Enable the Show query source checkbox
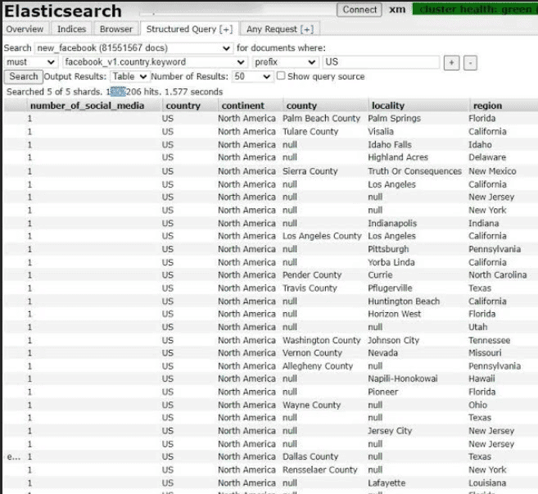The width and height of the screenshot is (538, 494). (281, 76)
